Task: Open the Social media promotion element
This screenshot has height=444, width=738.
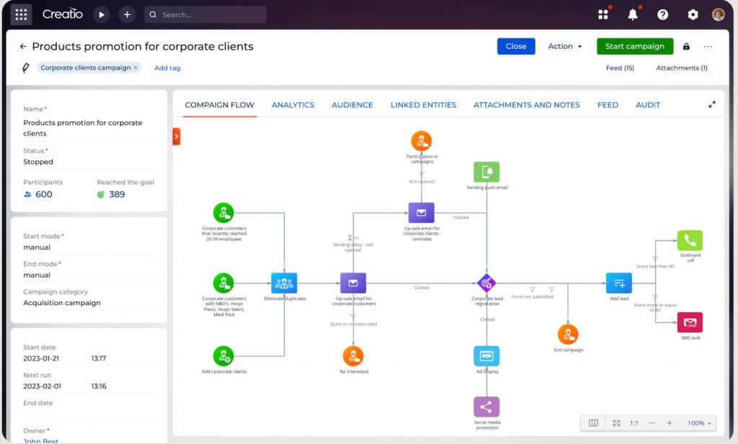Action: [x=486, y=407]
